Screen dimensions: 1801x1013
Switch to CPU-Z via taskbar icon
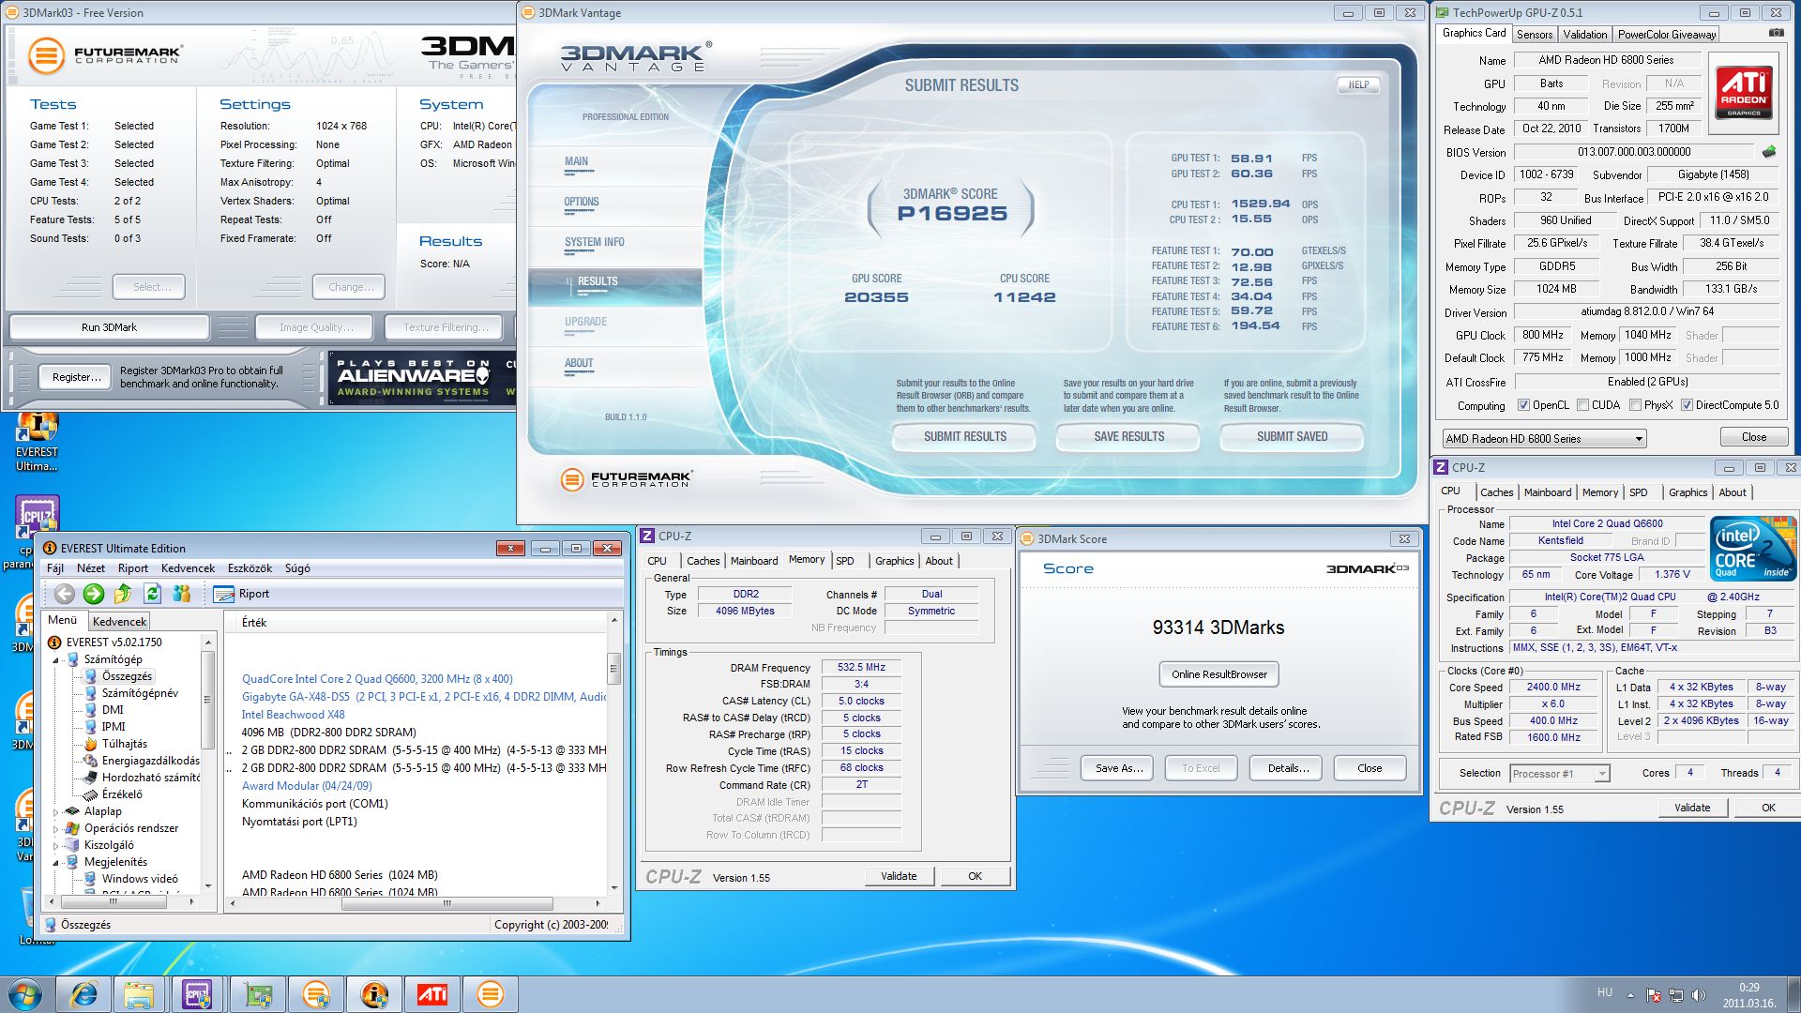(x=197, y=994)
